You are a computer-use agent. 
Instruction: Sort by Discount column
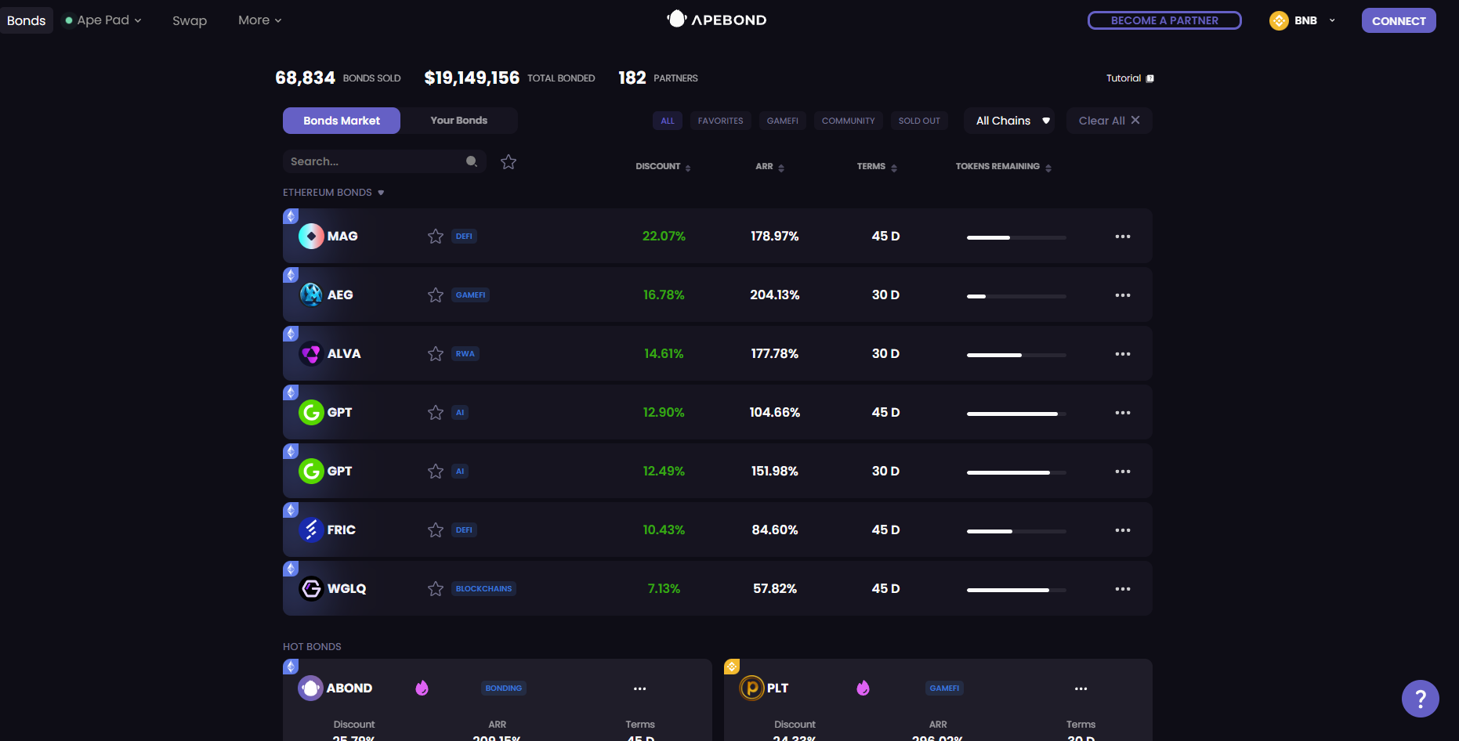pos(663,166)
